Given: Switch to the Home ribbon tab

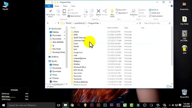Looking at the screenshot, I should (x=57, y=6).
